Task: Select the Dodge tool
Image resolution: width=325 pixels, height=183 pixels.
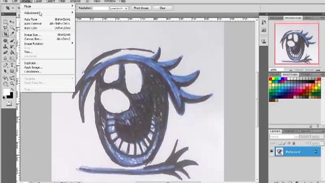Action: (12, 58)
